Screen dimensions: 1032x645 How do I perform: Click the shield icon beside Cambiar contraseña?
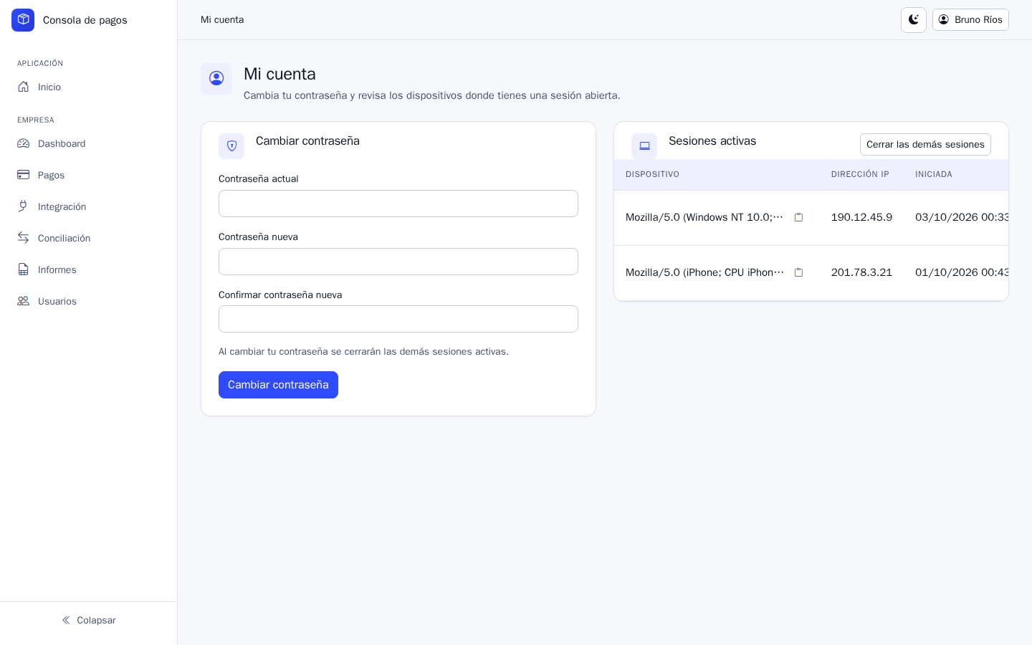(231, 146)
